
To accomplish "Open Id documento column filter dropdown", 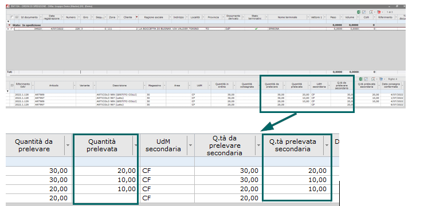I will click(x=41, y=17).
